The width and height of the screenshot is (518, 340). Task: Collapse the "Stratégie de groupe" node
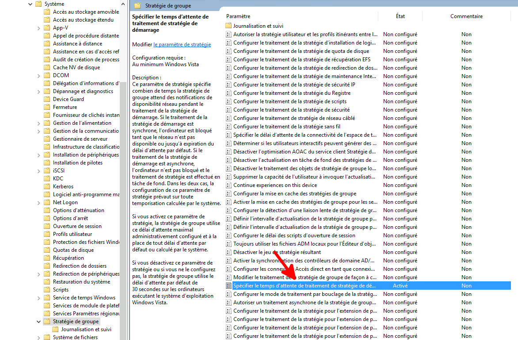39,321
